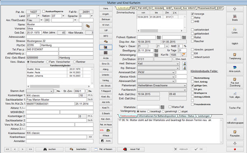Click the neuer Fall button
The image size is (247, 153).
click(x=130, y=149)
